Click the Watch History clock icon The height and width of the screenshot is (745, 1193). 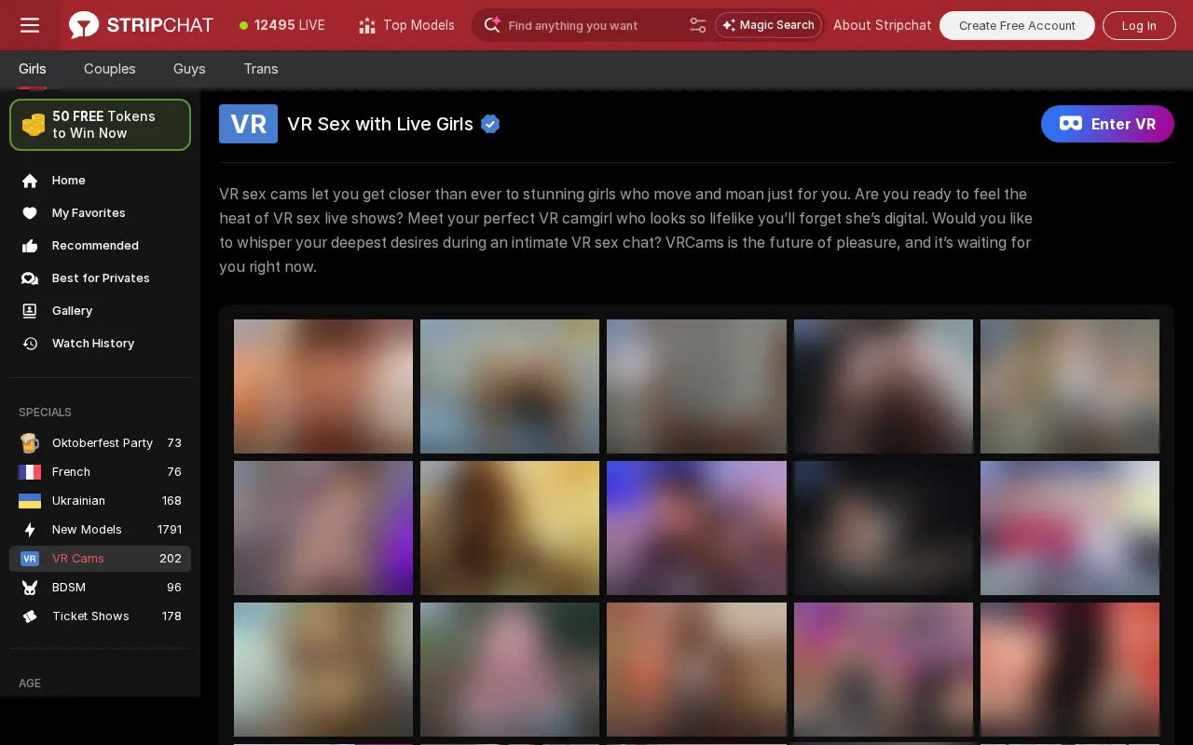click(30, 344)
